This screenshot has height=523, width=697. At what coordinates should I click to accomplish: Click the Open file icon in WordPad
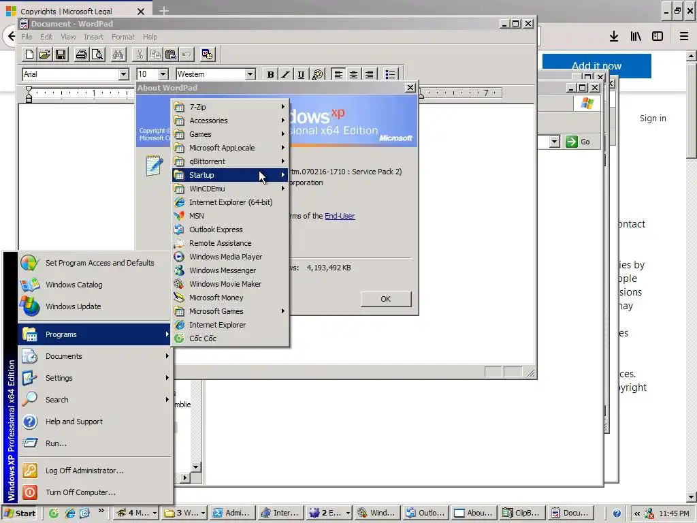point(44,54)
